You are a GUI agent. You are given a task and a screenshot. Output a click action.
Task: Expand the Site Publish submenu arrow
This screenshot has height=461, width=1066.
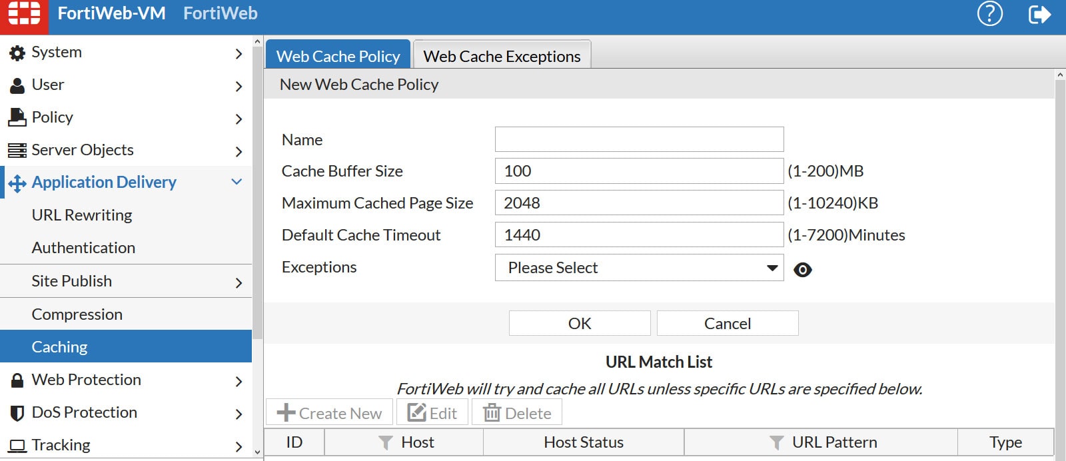(239, 282)
